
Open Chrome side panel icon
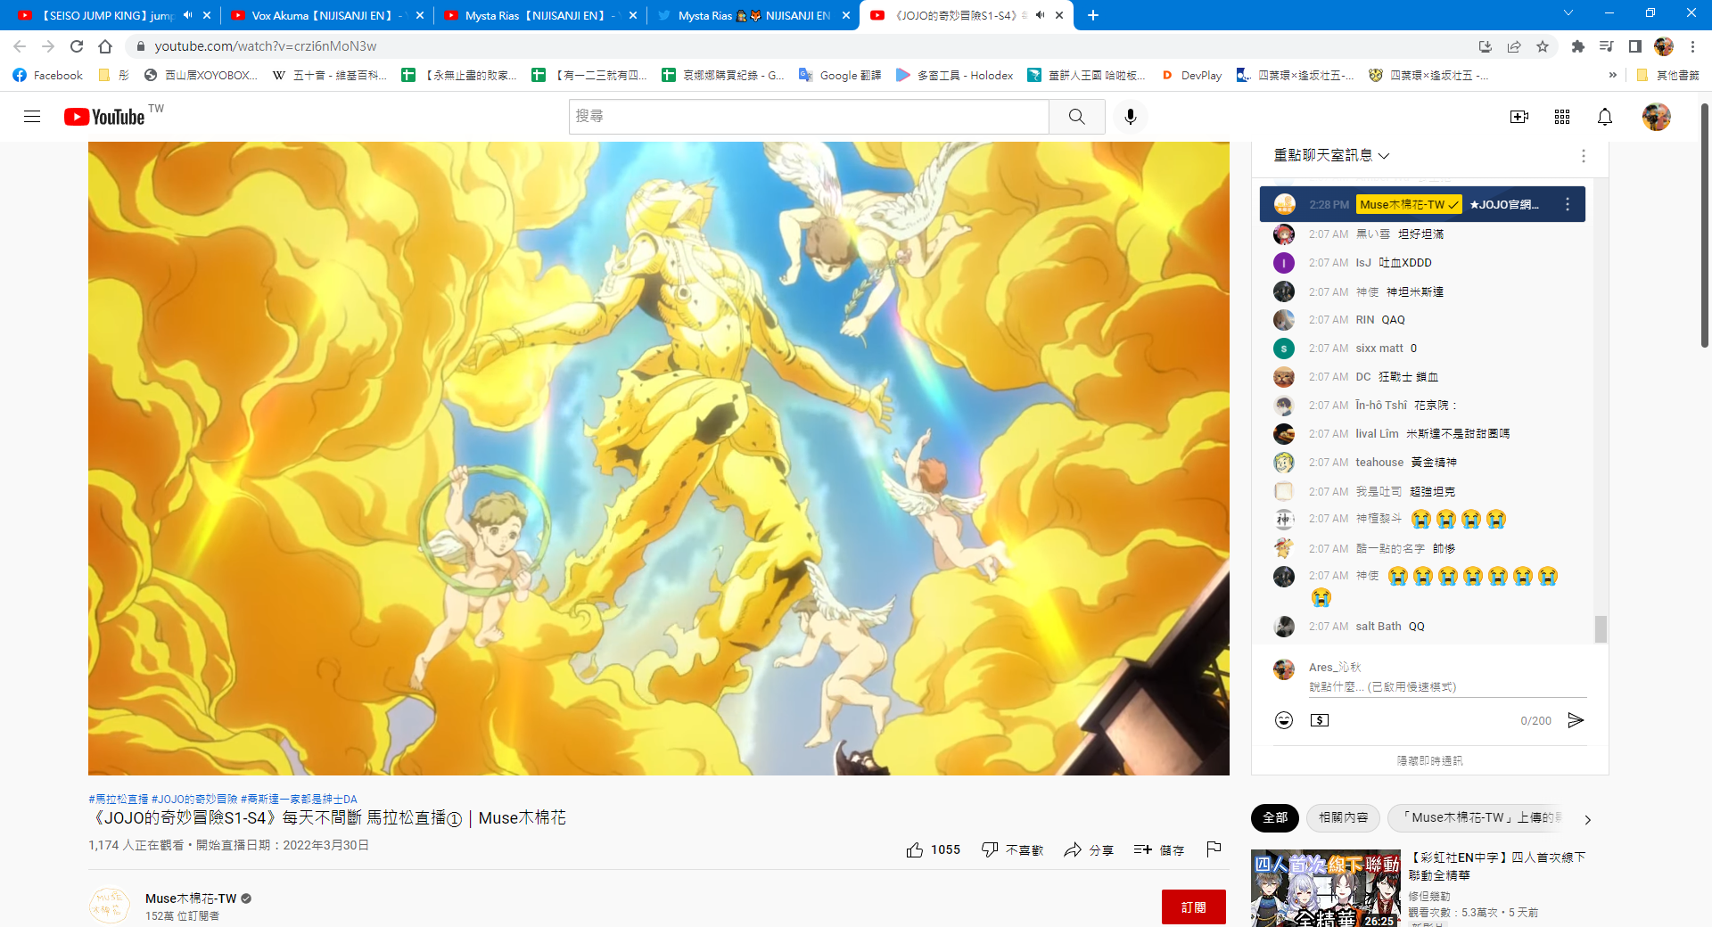click(1635, 46)
